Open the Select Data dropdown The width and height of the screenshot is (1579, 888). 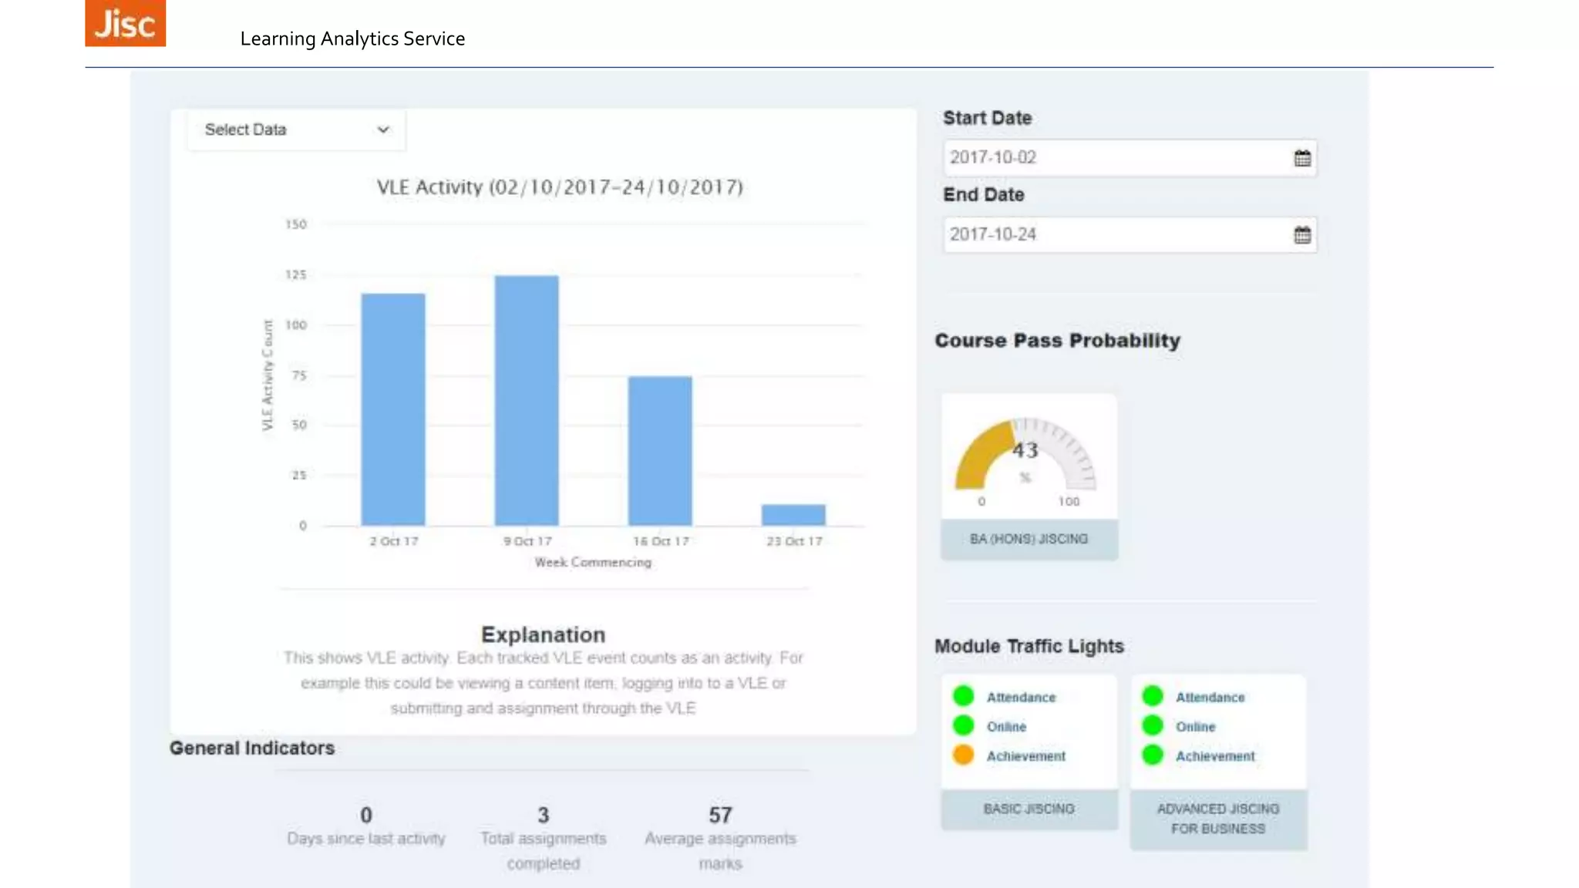(296, 129)
